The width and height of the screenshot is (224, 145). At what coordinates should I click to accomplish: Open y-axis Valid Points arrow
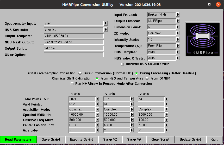click(132, 104)
